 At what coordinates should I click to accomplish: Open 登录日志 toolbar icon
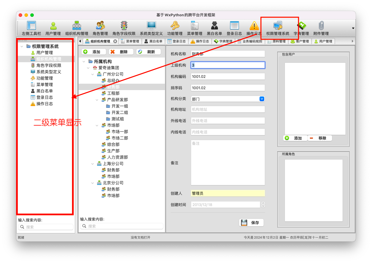(x=235, y=28)
